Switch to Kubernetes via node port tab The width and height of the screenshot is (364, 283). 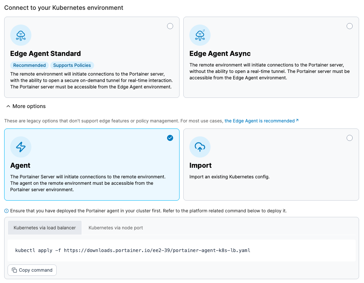(116, 228)
